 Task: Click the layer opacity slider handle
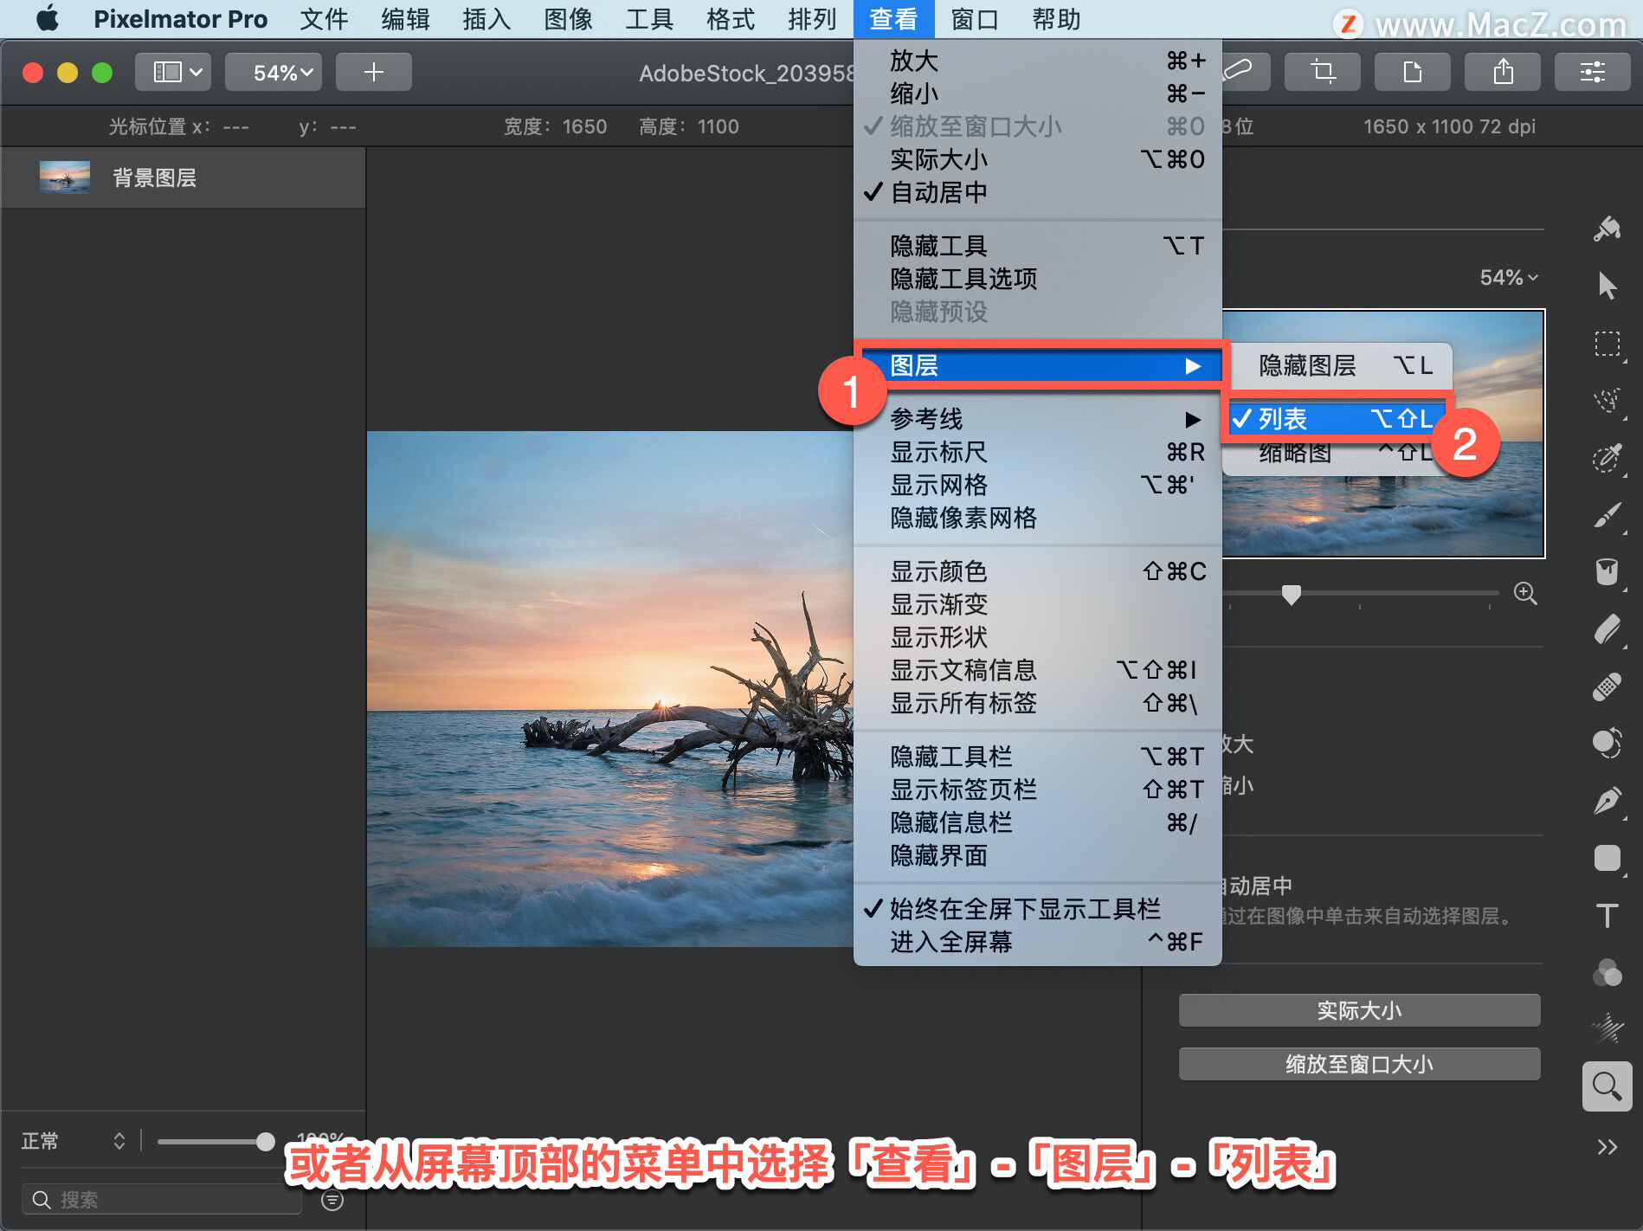coord(266,1142)
